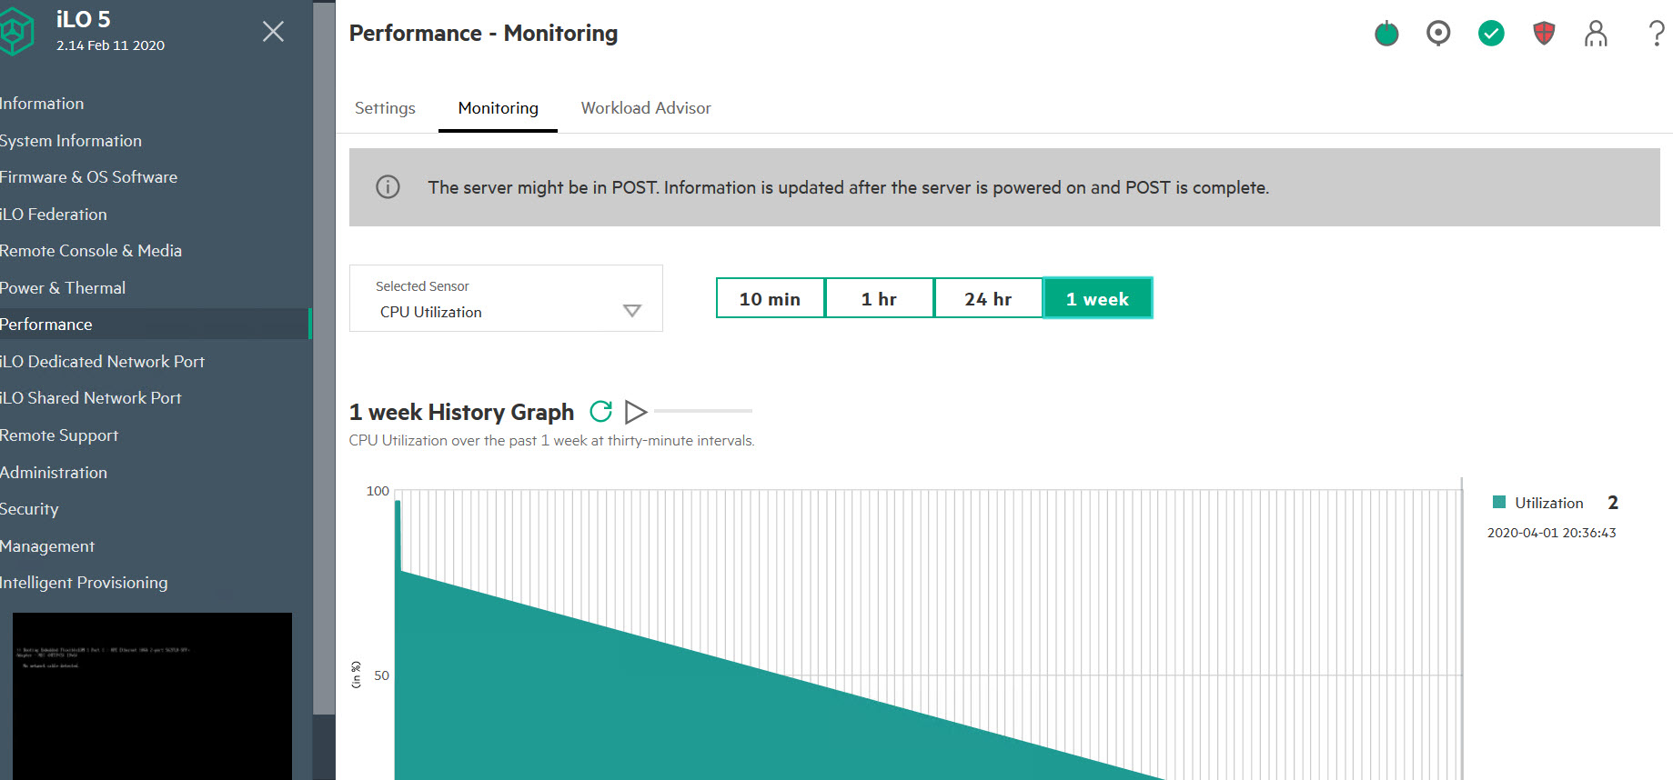Viewport: 1673px width, 780px height.
Task: Refresh the 1 week History Graph
Action: pyautogui.click(x=600, y=412)
